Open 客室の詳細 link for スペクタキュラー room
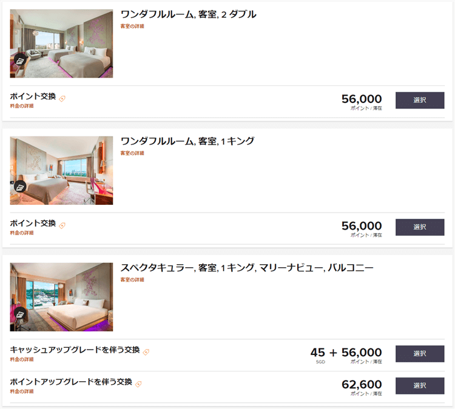Screen dimensions: 455x409 coord(132,280)
